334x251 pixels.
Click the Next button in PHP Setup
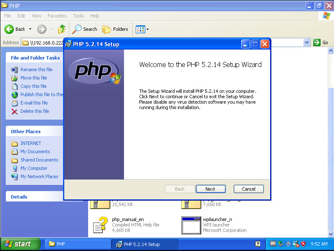[x=210, y=189]
